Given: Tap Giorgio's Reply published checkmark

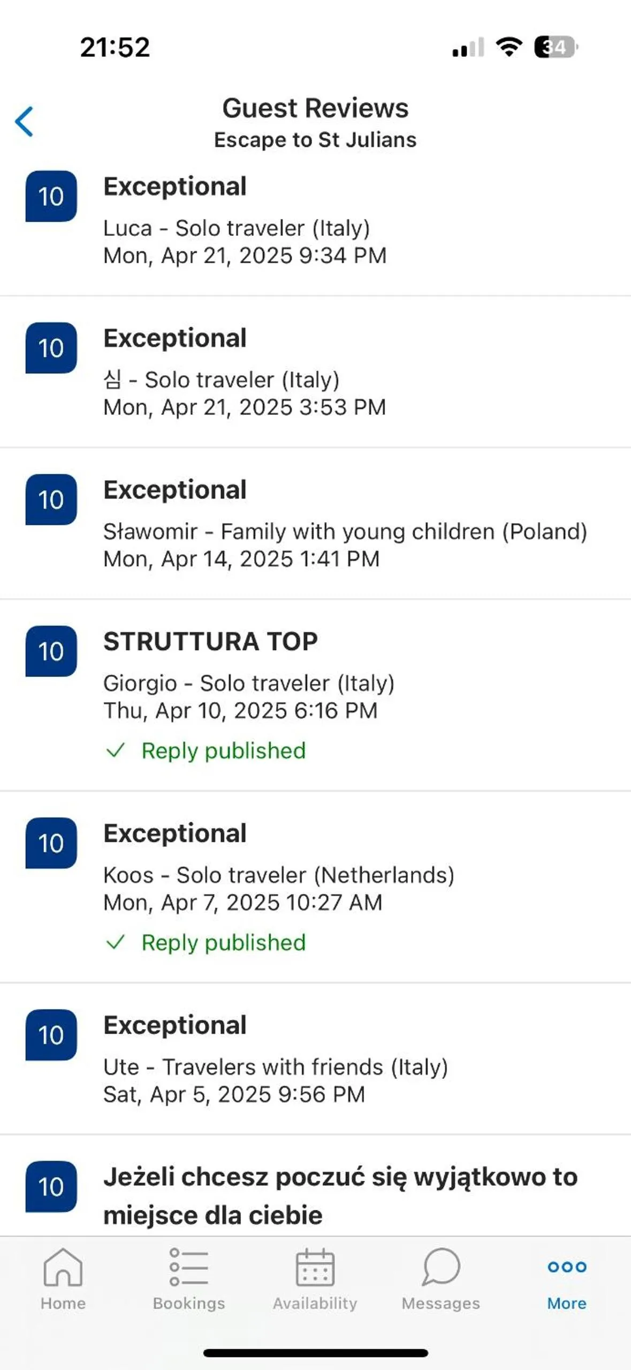Looking at the screenshot, I should pos(116,750).
